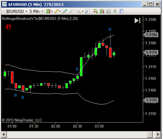Click the large green breakout candle
This screenshot has height=139, width=163.
click(x=81, y=67)
